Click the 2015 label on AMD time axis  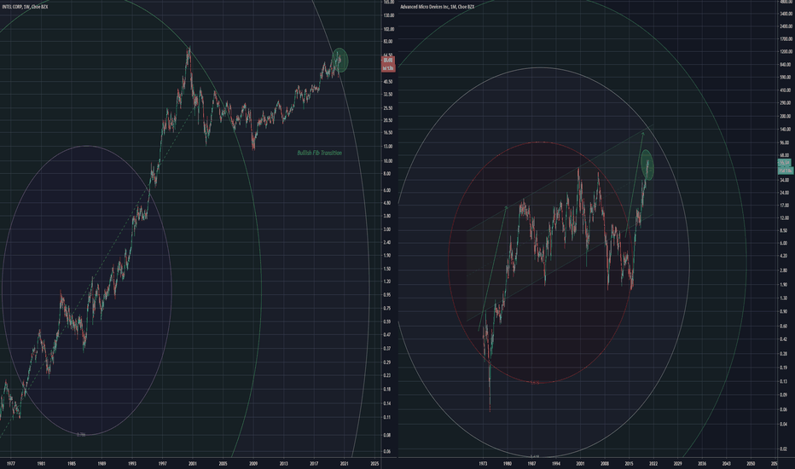[x=630, y=463]
